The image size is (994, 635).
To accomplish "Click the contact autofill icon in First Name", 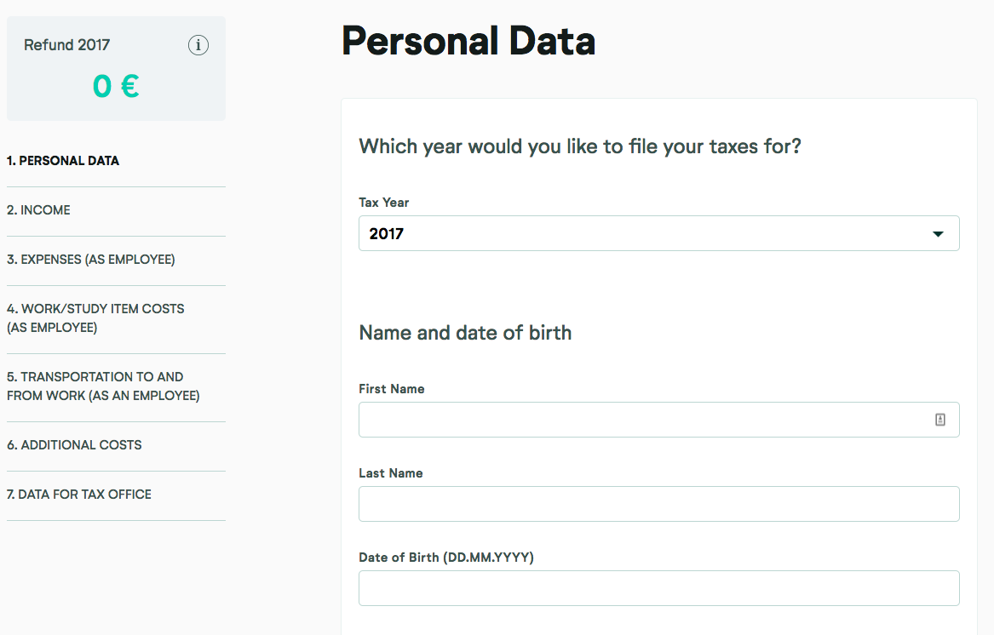I will tap(940, 420).
